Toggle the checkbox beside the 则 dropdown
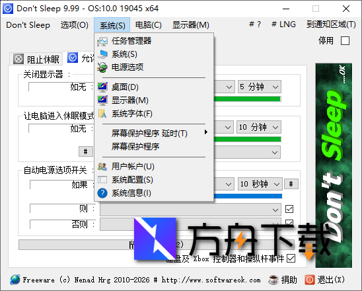 (289, 209)
